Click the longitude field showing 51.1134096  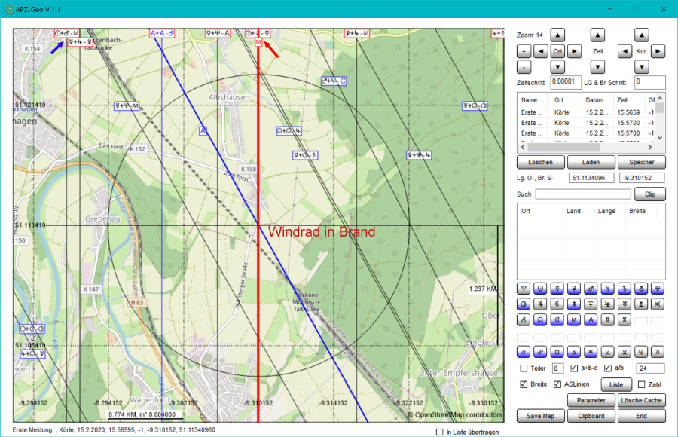[x=591, y=178]
